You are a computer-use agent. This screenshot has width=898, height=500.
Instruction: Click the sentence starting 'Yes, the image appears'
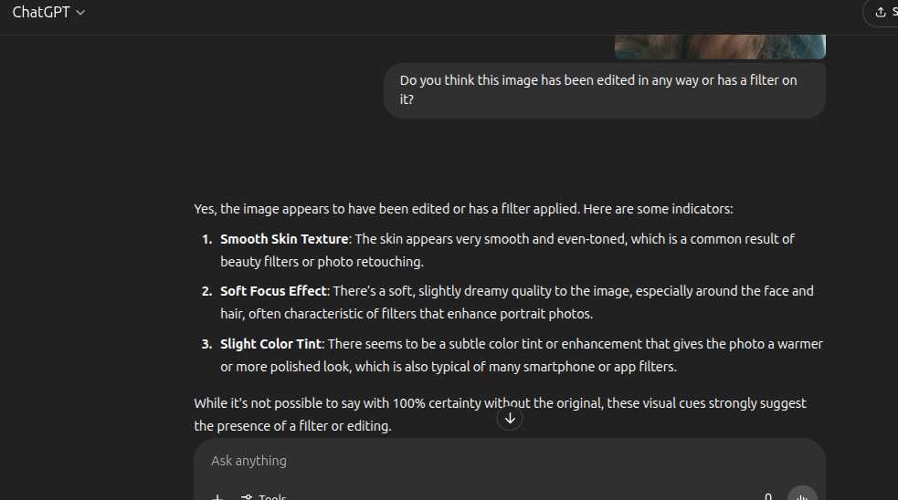(463, 209)
